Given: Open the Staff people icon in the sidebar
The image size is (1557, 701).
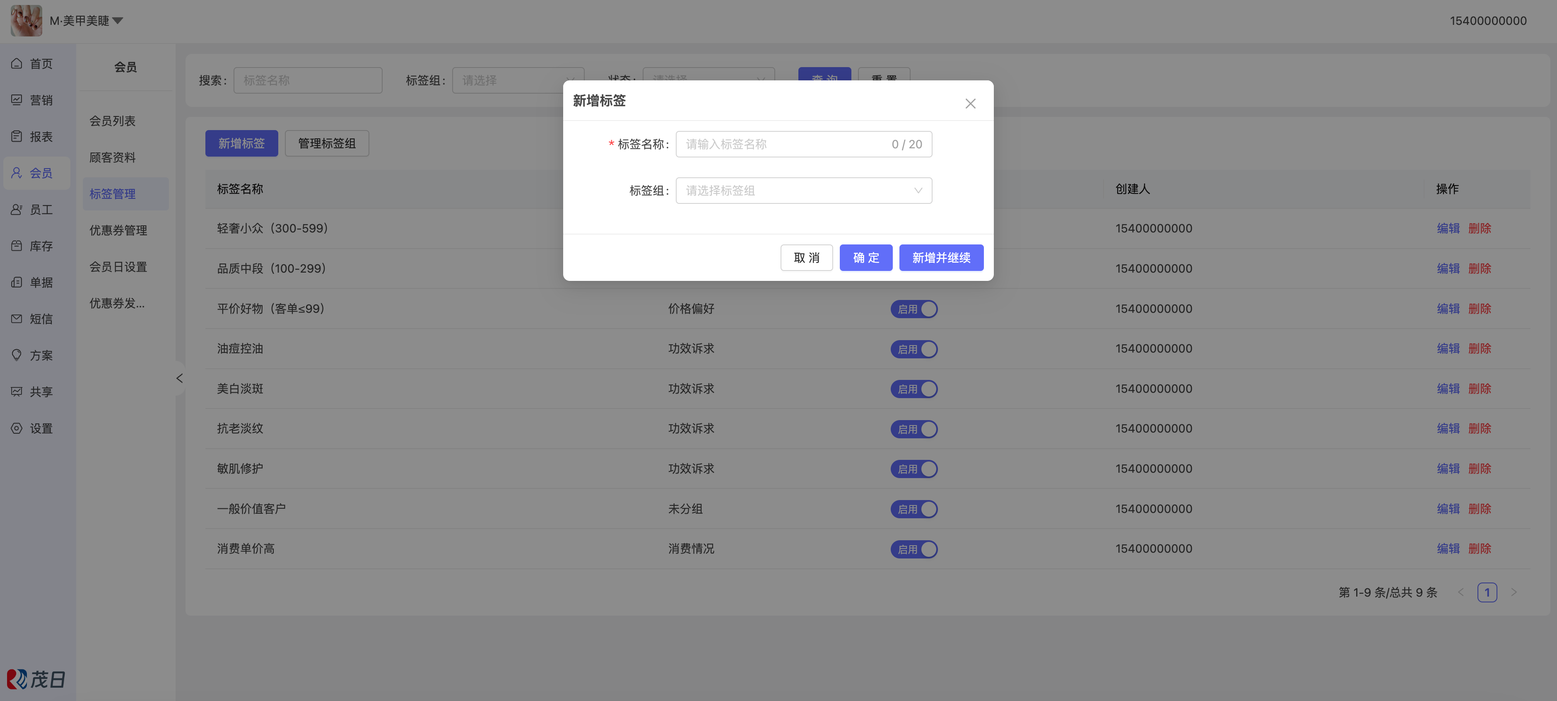Looking at the screenshot, I should pyautogui.click(x=17, y=210).
